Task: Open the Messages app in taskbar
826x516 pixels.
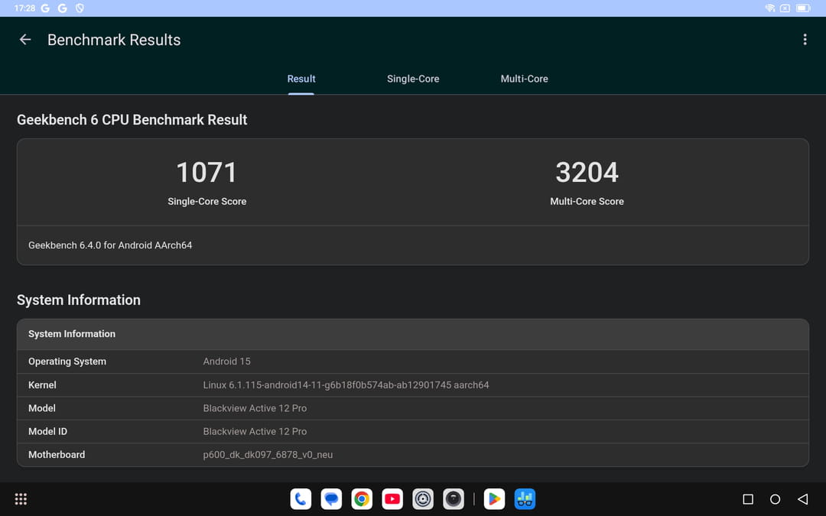Action: pos(331,499)
